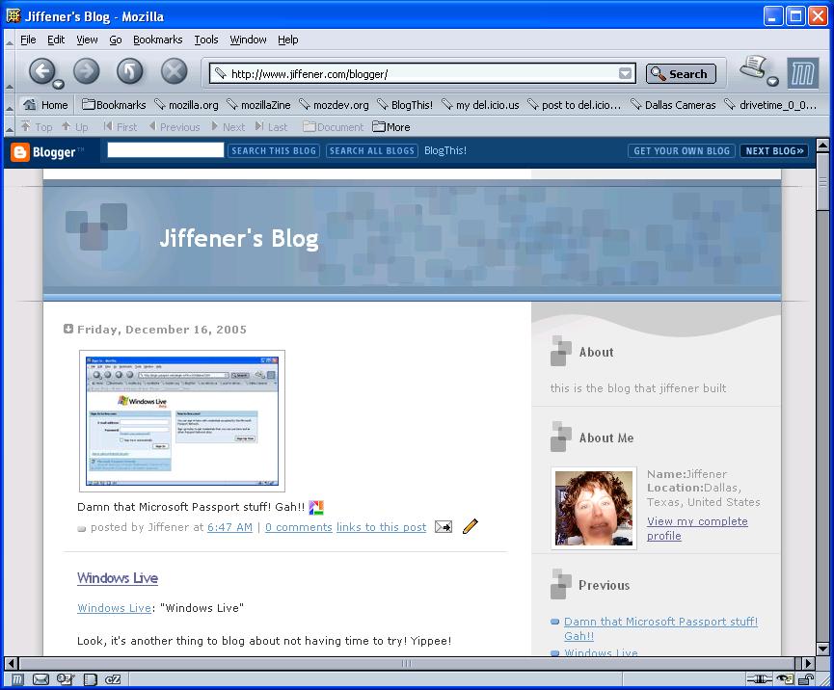This screenshot has height=690, width=834.
Task: Open the Bookmarks folder on personal toolbar
Action: tap(114, 105)
